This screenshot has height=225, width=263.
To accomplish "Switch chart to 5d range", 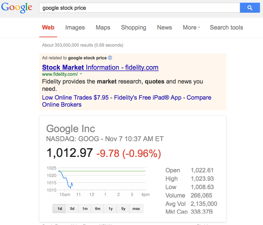I will point(72,209).
